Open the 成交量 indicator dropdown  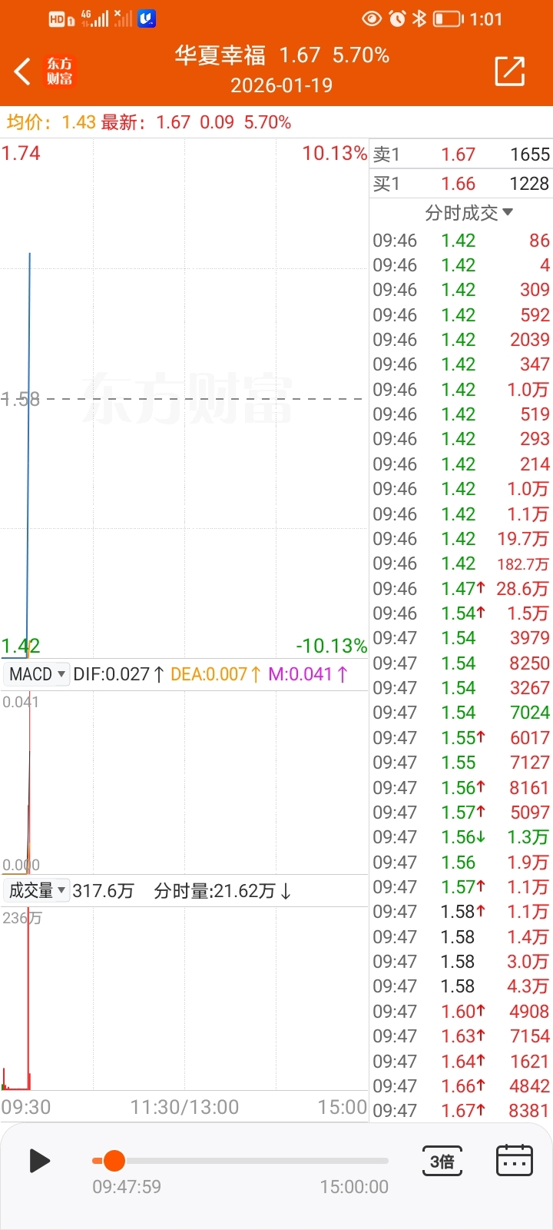click(37, 891)
